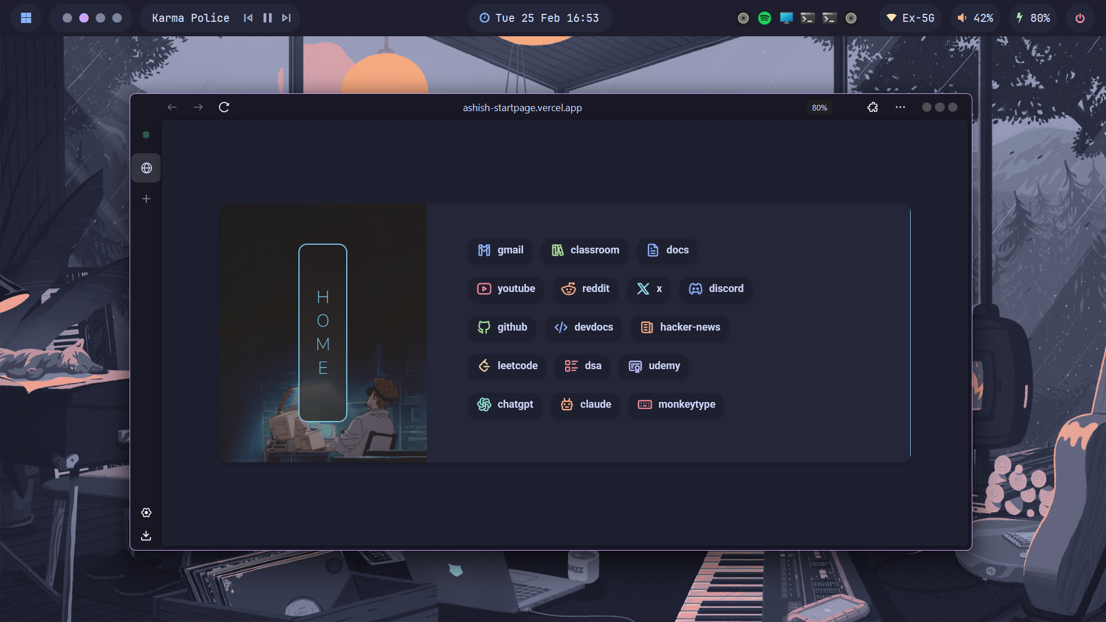This screenshot has width=1106, height=622.
Task: Add a new tab with the plus icon
Action: tap(146, 199)
